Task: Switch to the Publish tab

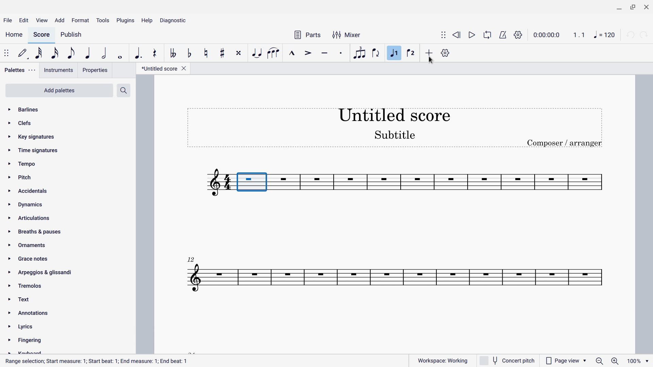Action: [71, 35]
